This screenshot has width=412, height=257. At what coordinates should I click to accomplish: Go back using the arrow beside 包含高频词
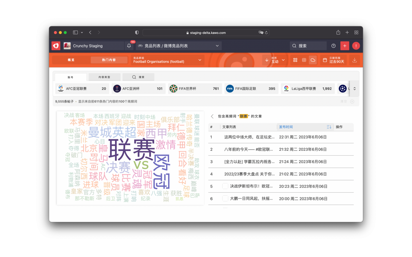click(212, 116)
